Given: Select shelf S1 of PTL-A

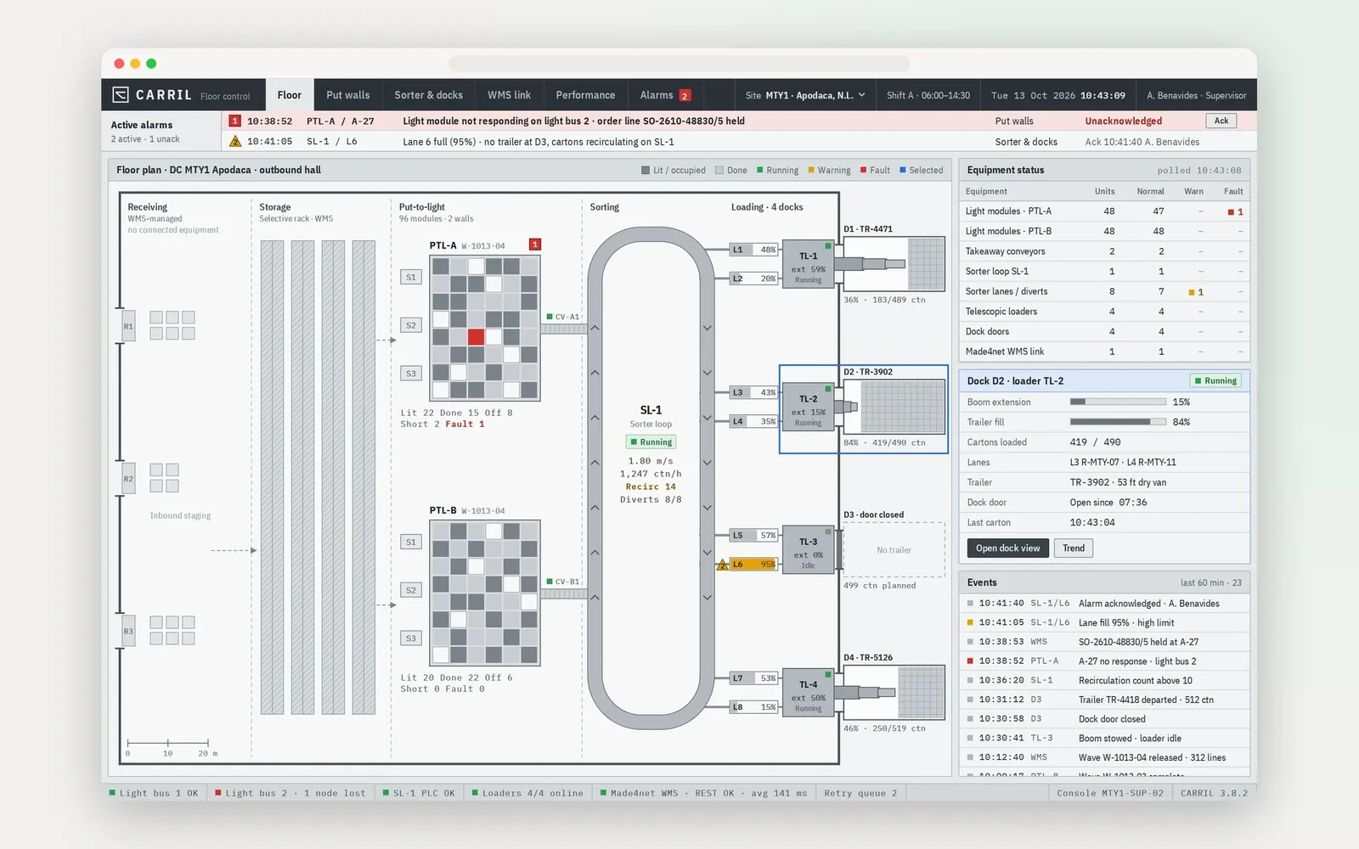Looking at the screenshot, I should pyautogui.click(x=411, y=277).
